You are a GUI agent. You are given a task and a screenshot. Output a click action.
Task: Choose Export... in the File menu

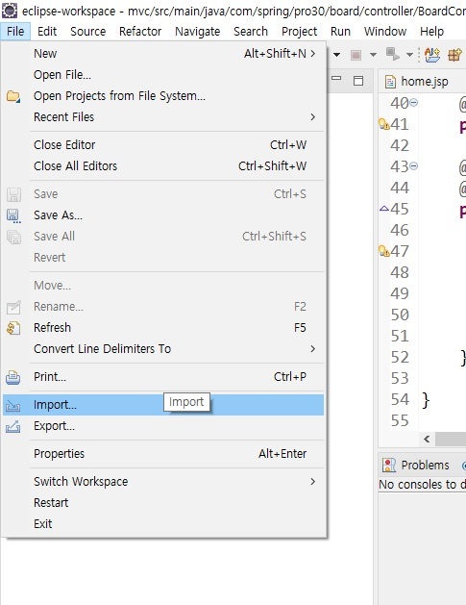click(163, 426)
